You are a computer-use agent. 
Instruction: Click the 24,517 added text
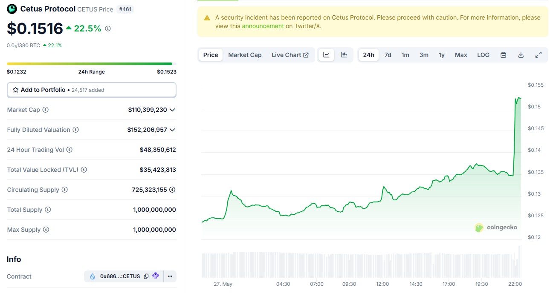pos(88,90)
